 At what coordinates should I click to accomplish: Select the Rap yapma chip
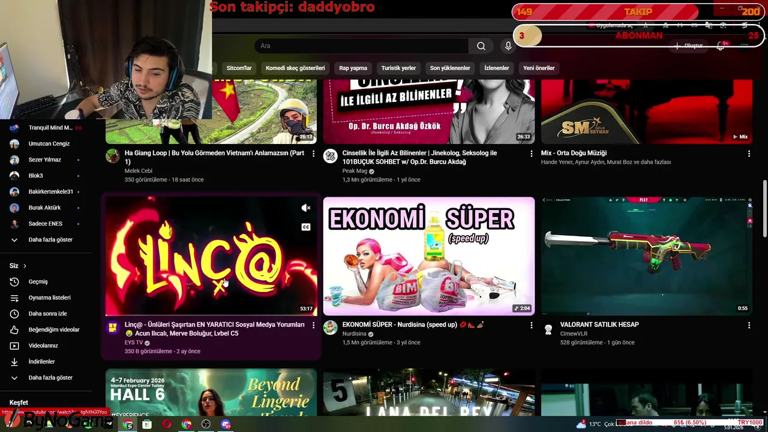(x=353, y=68)
